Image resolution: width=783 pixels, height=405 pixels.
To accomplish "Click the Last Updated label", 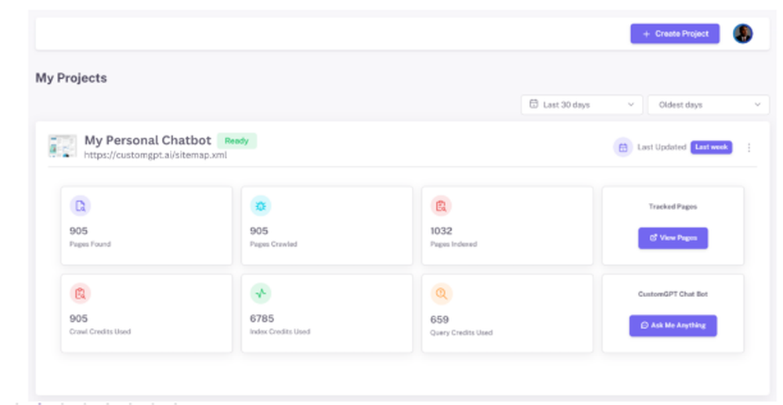I will pos(662,147).
